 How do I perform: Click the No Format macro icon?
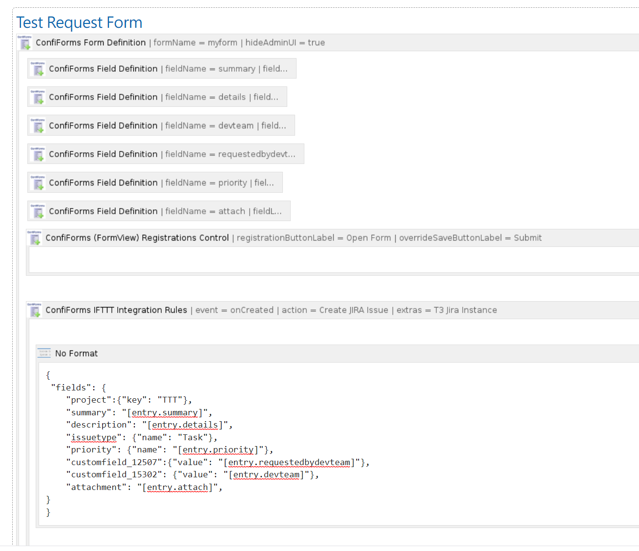[44, 353]
